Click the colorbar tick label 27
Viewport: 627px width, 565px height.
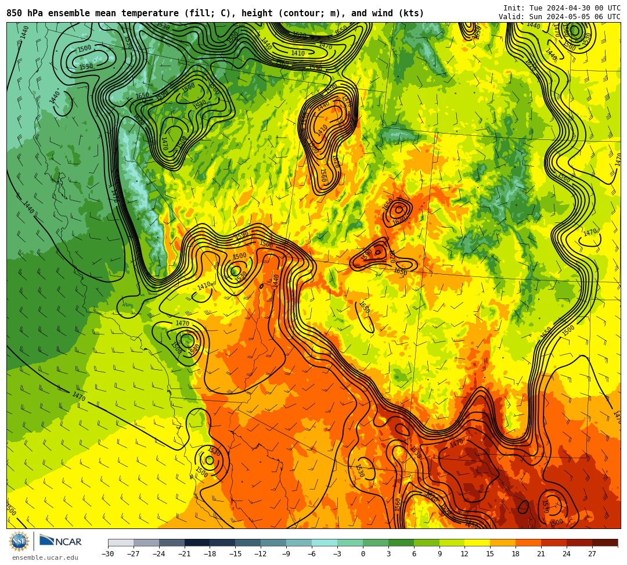[x=592, y=554]
